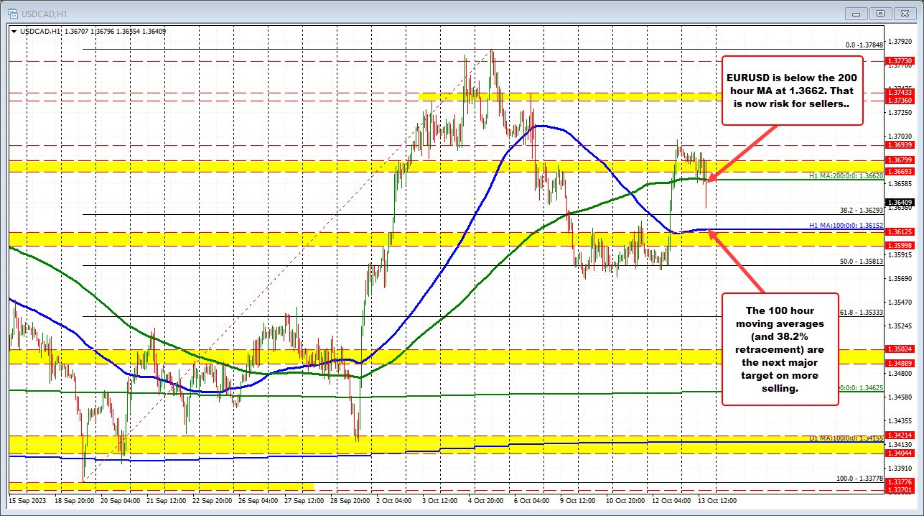The width and height of the screenshot is (924, 516).
Task: Select the 15 Sep 2023 time axis label
Action: pyautogui.click(x=25, y=500)
